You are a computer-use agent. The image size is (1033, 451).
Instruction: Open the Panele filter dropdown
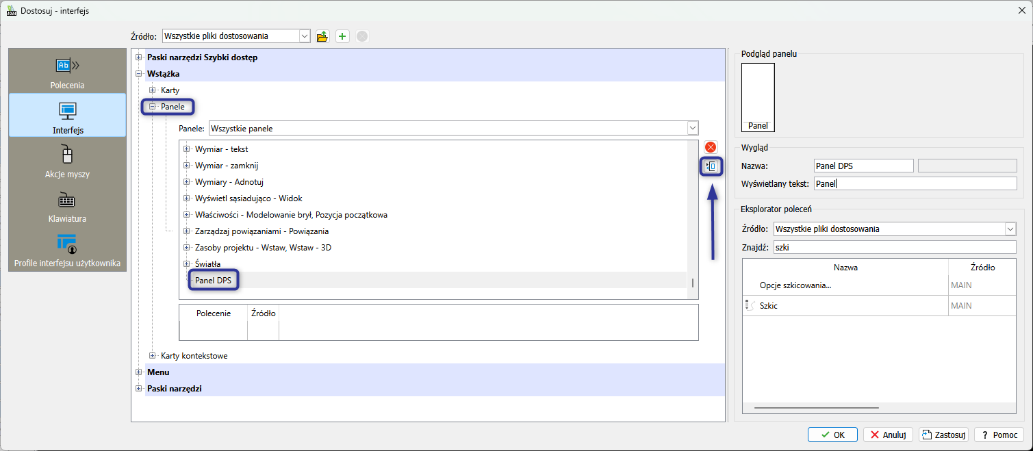click(692, 129)
